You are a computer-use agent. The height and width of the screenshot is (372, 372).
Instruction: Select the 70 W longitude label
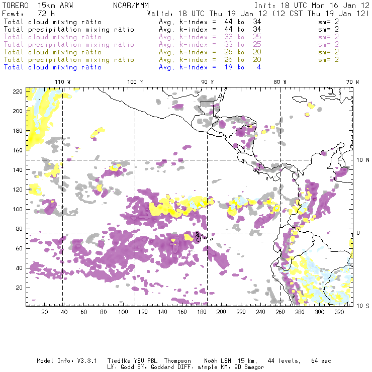click(353, 82)
